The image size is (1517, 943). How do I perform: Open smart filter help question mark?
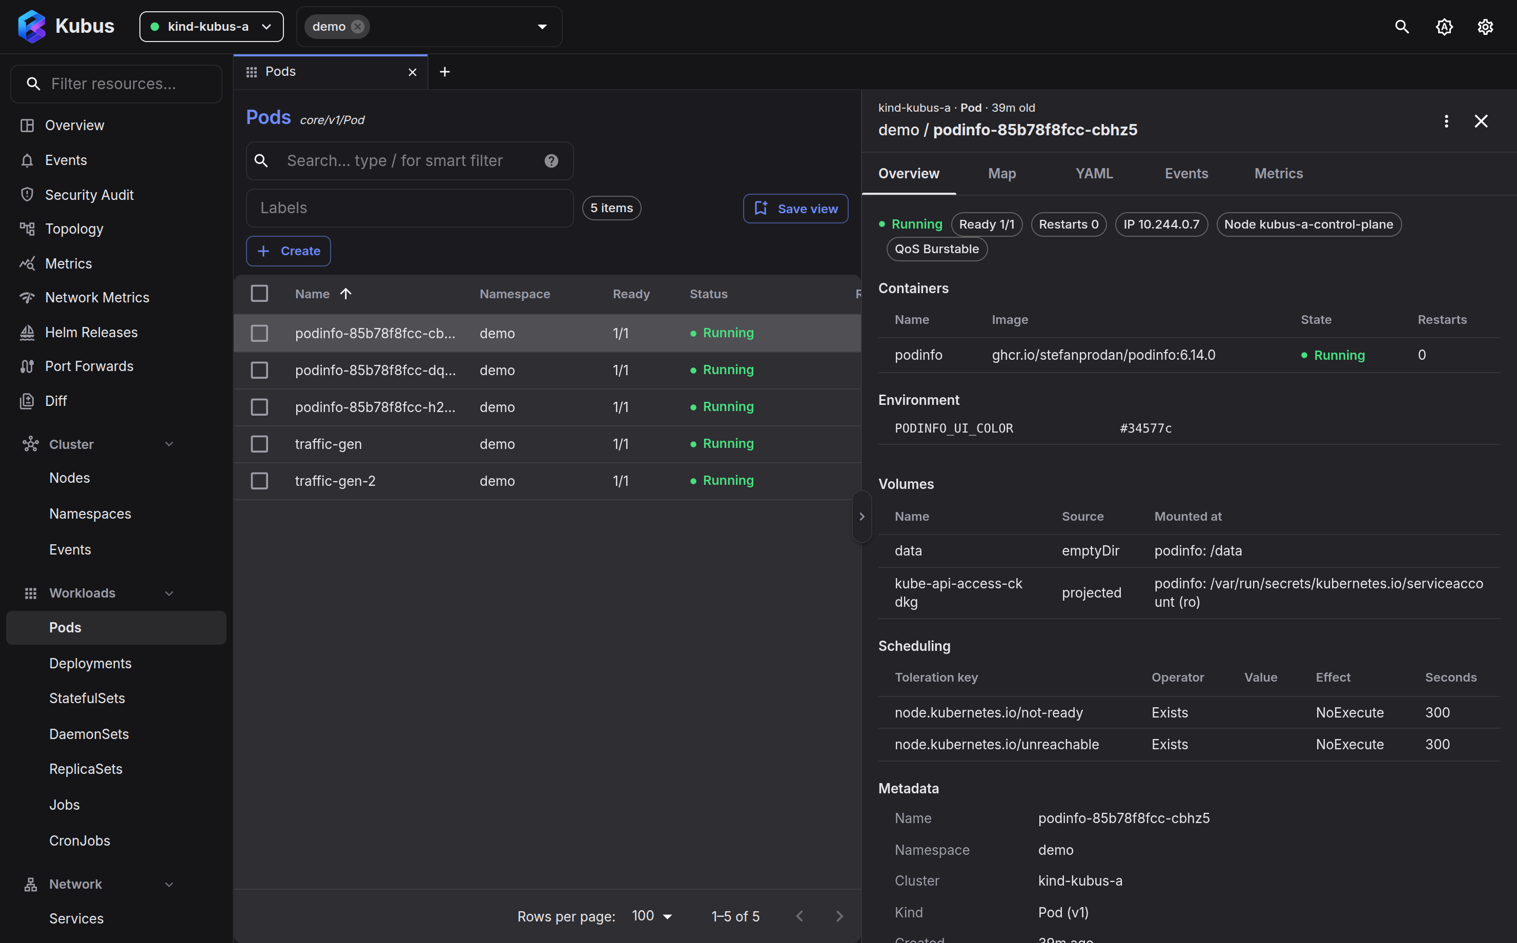tap(551, 161)
